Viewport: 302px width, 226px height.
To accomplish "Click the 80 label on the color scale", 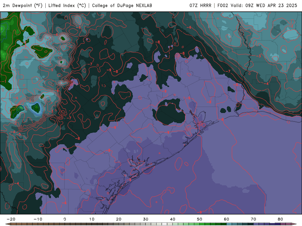I will pyautogui.click(x=280, y=219).
